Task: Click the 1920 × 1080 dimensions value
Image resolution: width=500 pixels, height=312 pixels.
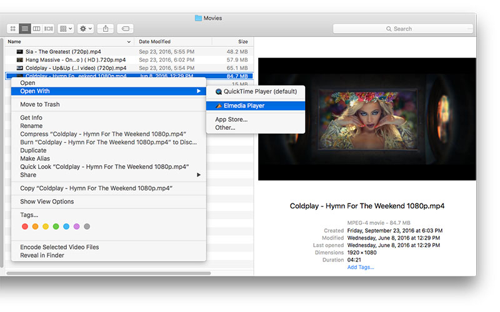Action: point(362,253)
